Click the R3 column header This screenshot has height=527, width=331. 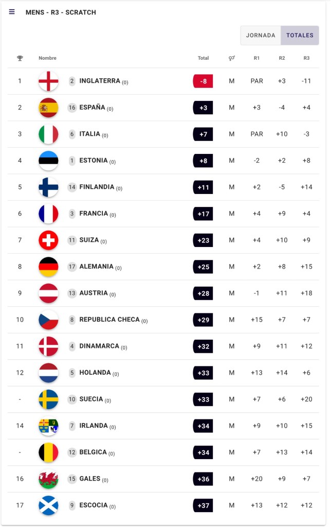click(306, 58)
